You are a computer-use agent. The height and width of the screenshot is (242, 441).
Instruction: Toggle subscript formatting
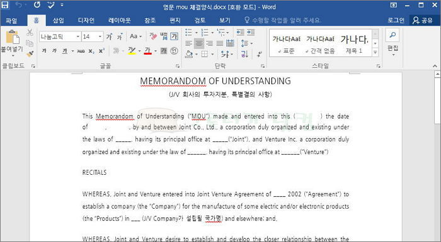pyautogui.click(x=91, y=51)
